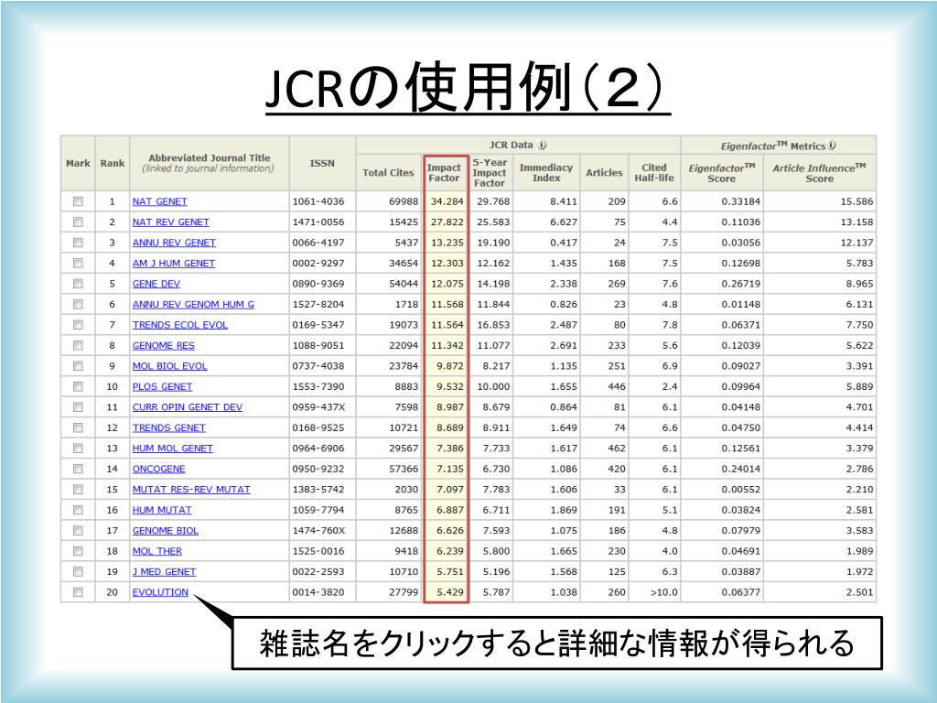The width and height of the screenshot is (937, 703).
Task: Check the box for TRENDS ECOL EVOL
Action: tap(78, 325)
